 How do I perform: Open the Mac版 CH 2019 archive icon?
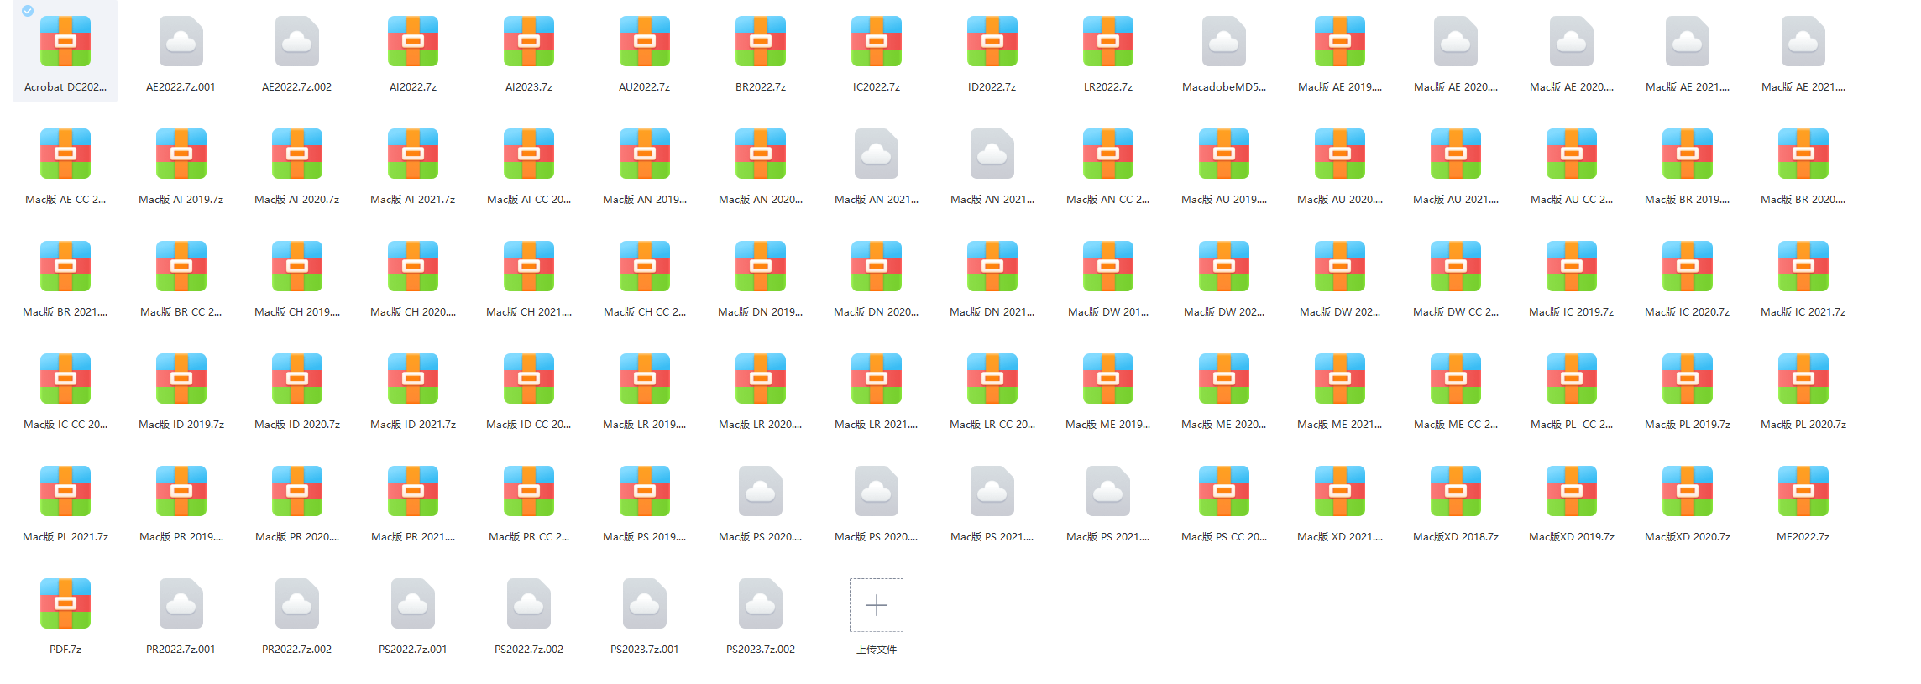tap(297, 266)
